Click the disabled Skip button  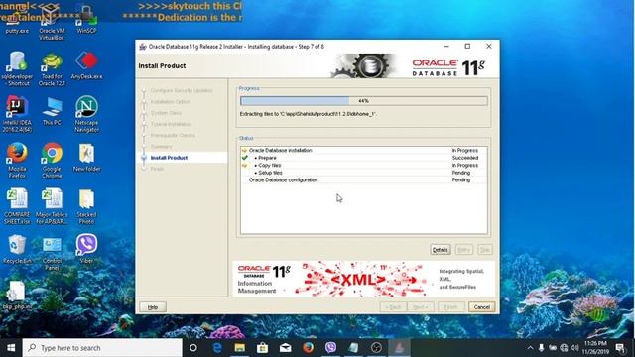485,250
